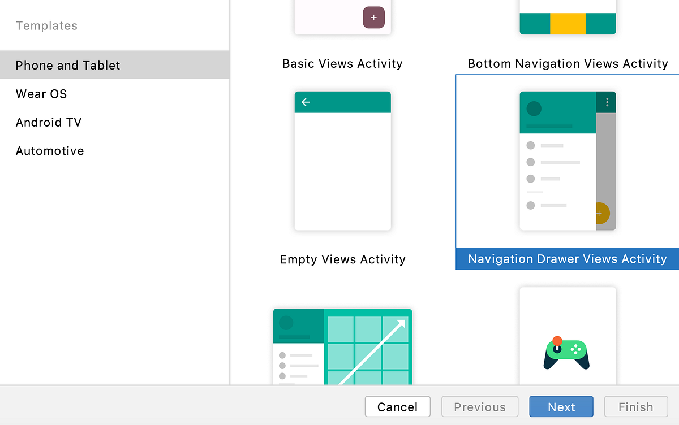Click the Templates header label
The height and width of the screenshot is (425, 679).
coord(46,25)
